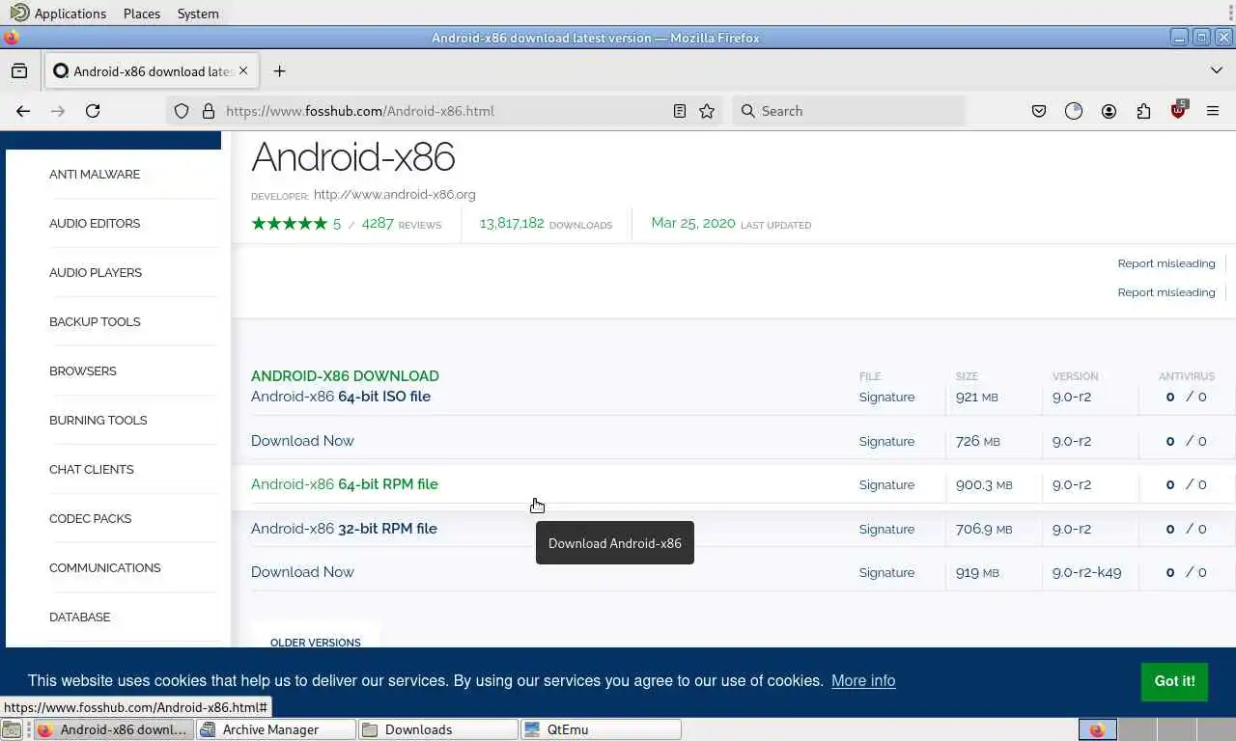Open Signature for the 921 MB file
Screen dimensions: 1236x741
[886, 397]
